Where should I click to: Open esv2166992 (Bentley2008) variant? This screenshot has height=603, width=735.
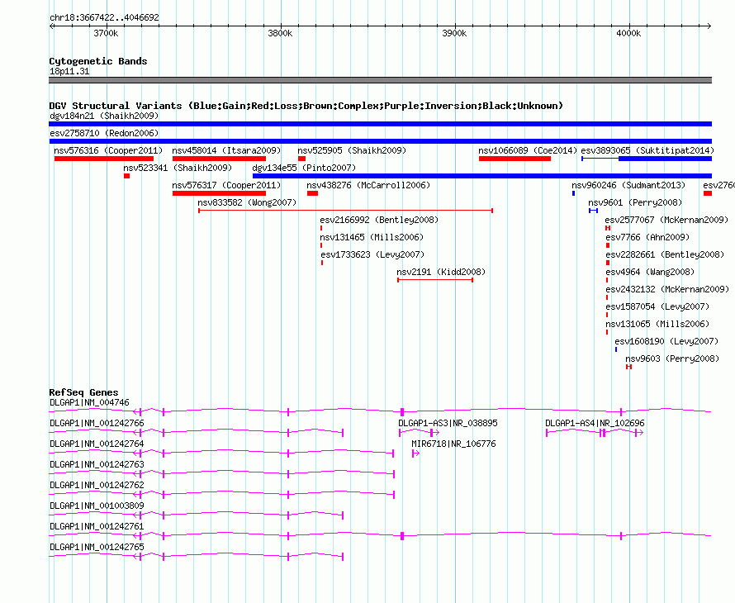379,220
